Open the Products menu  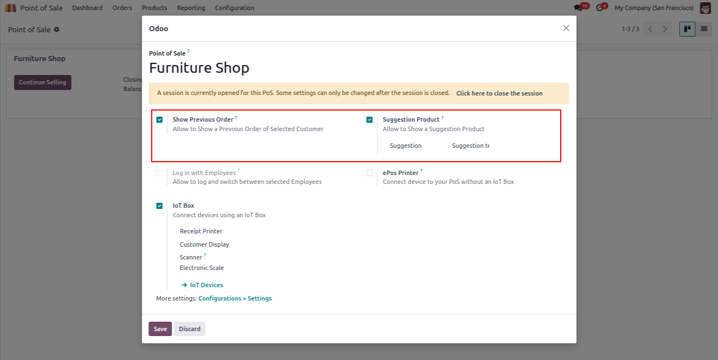(x=154, y=8)
